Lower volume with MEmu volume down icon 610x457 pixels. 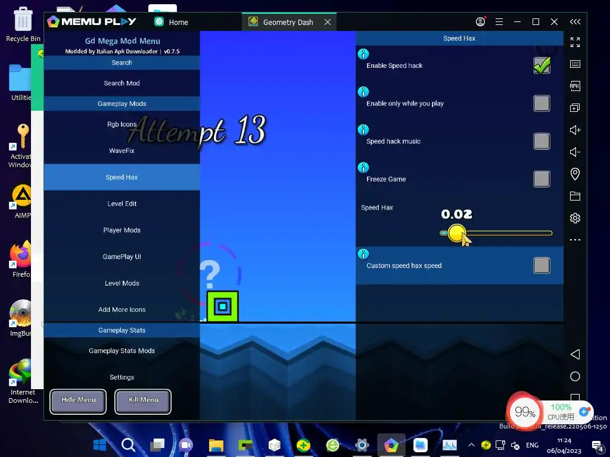tap(575, 152)
